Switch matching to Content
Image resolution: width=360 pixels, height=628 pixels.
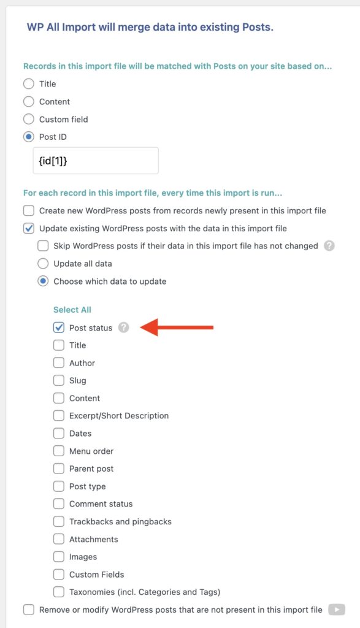point(28,102)
